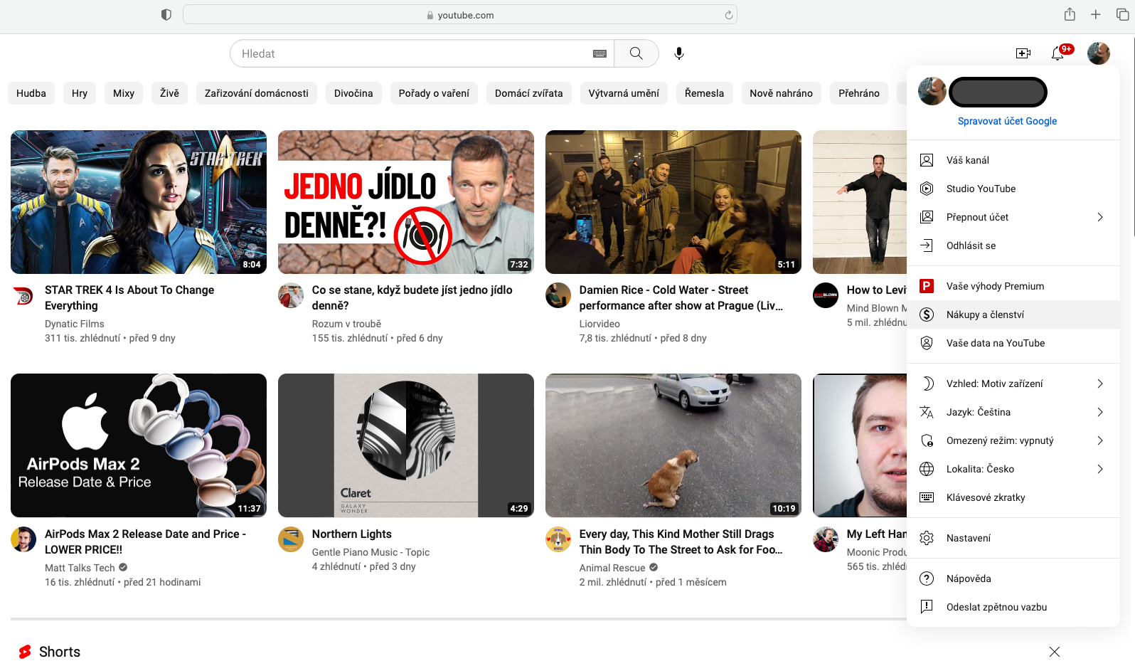
Task: Select the Zařizování domácnosti chip
Action: point(257,93)
